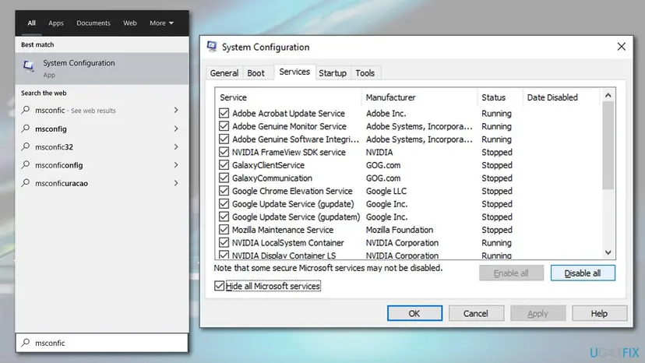645x363 pixels.
Task: Click search icon next to msconfic32 suggestion
Action: click(x=26, y=146)
